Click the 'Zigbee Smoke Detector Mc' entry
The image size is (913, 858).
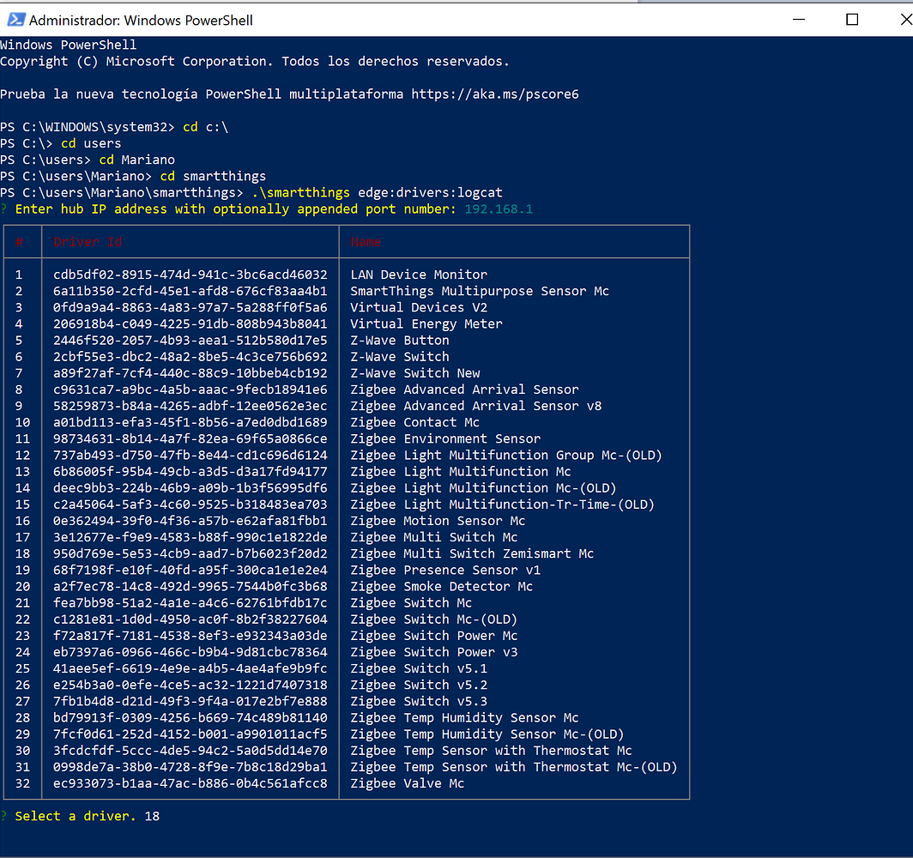(x=441, y=586)
